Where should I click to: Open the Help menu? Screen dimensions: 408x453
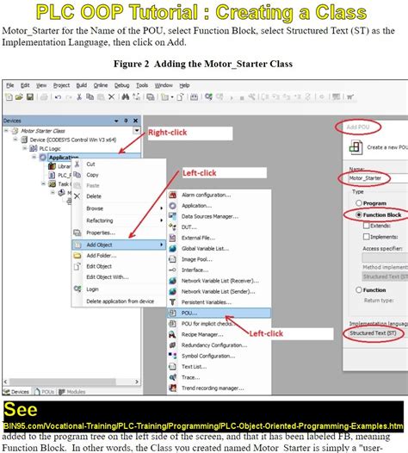184,85
